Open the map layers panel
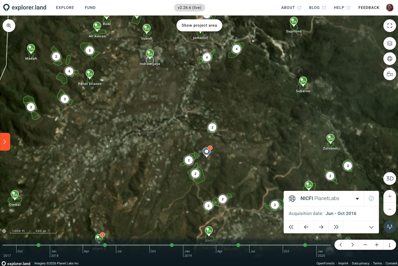 point(390,43)
